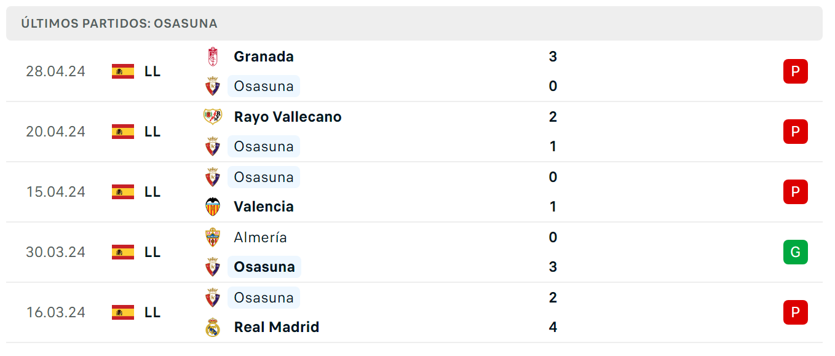
Task: Click the Valencia bat crest
Action: coord(212,207)
